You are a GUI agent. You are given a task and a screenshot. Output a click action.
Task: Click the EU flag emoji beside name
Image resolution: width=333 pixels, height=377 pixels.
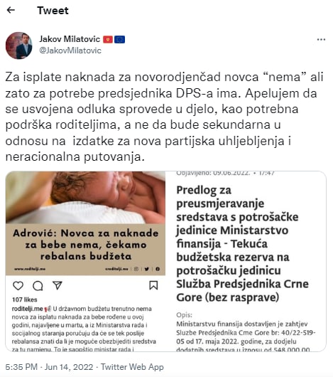pyautogui.click(x=119, y=39)
